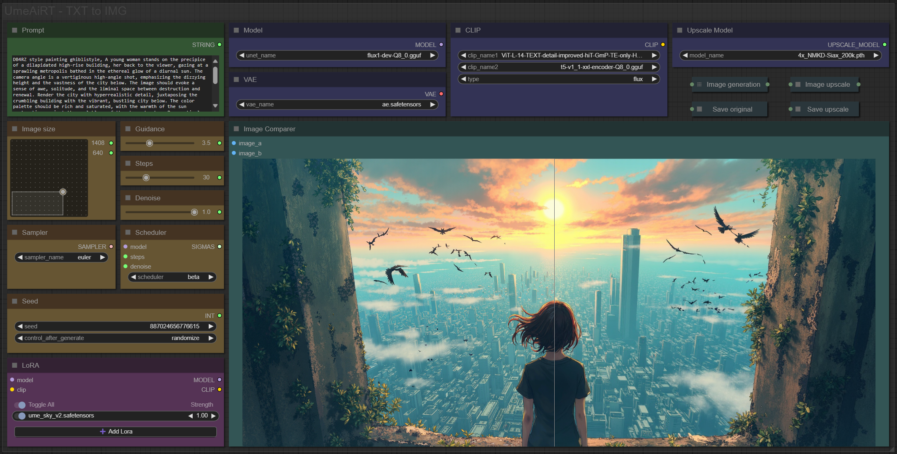The height and width of the screenshot is (454, 897).
Task: Click the right arrow on unet_name selector
Action: [432, 55]
